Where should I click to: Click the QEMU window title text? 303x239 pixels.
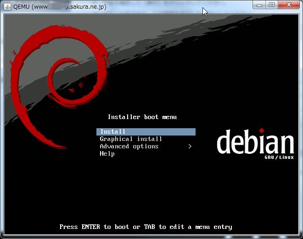coord(60,7)
